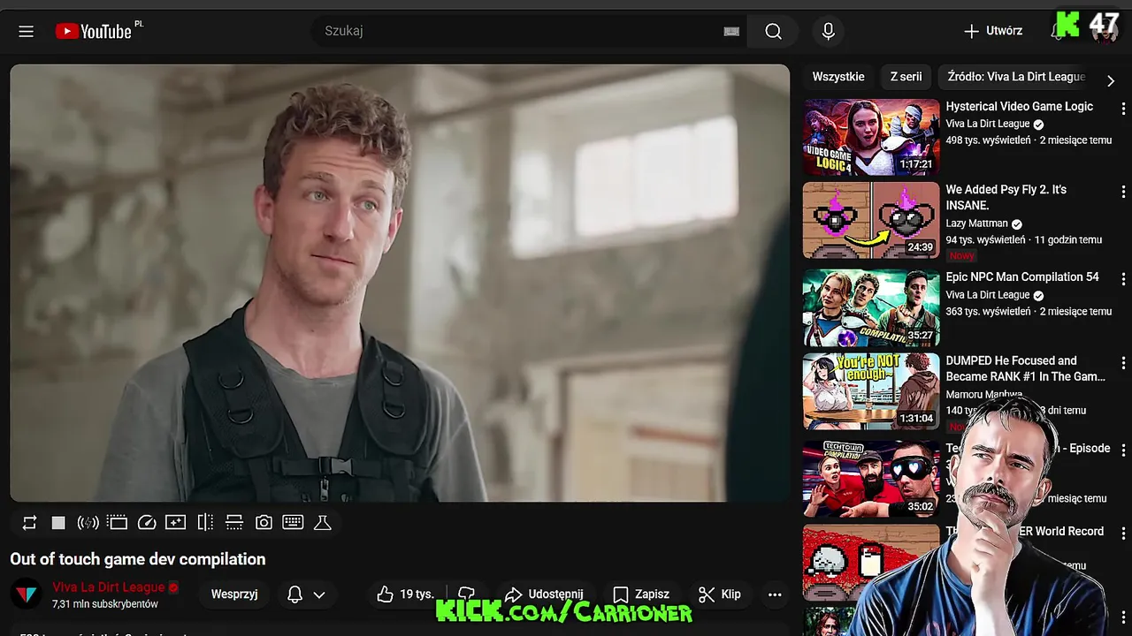Viewport: 1132px width, 636px height.
Task: Open options menu for Hysterical Video Game Logic
Action: point(1123,107)
